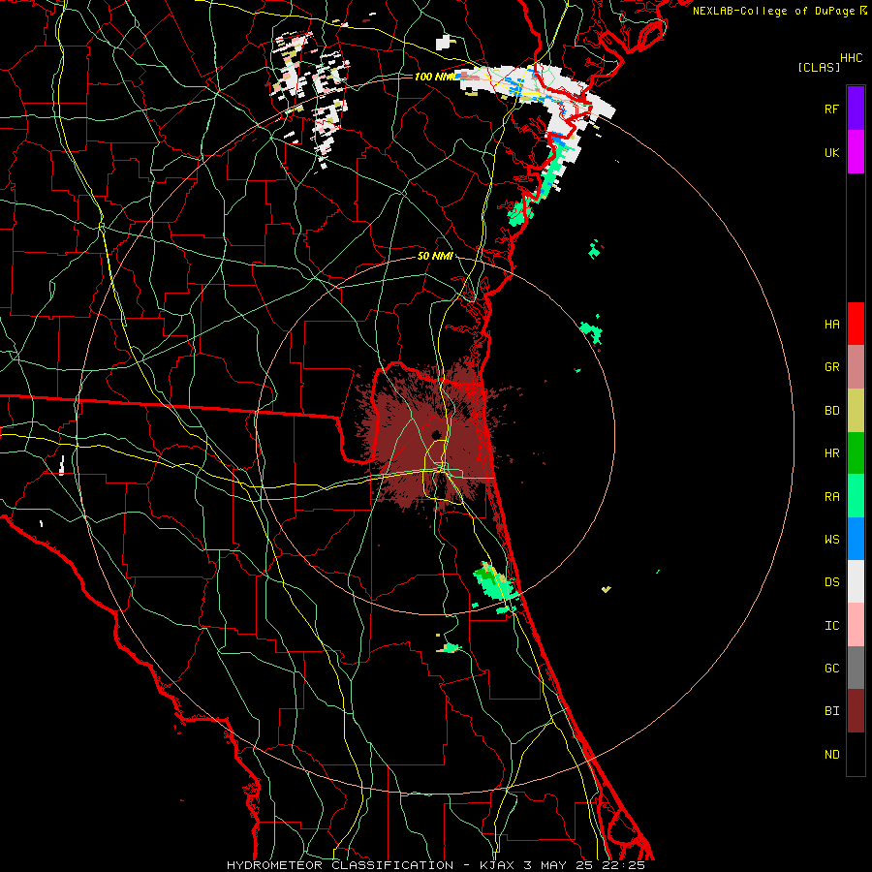Click the black radar site dot at center
Image resolution: width=872 pixels, height=872 pixels.
pos(436,435)
